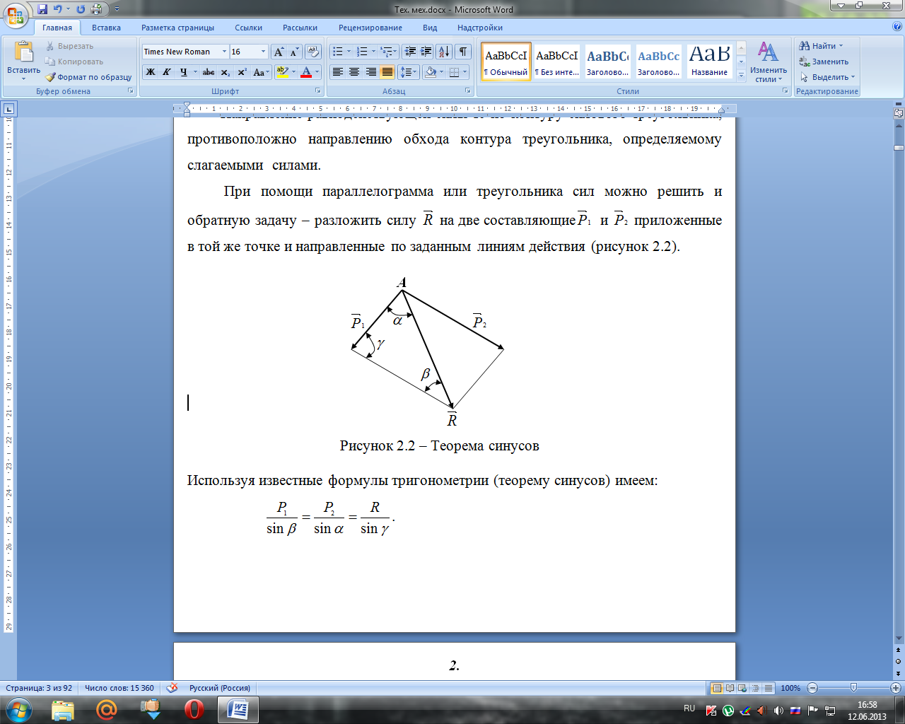This screenshot has height=724, width=905.
Task: Align text left
Action: 338,72
